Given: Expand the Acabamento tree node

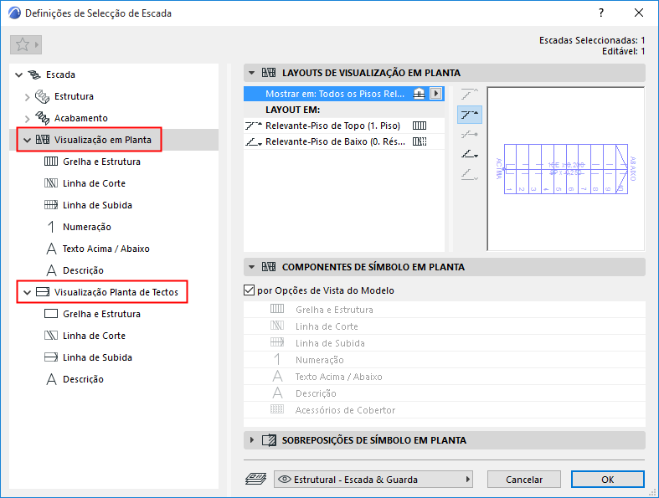Looking at the screenshot, I should click(28, 119).
